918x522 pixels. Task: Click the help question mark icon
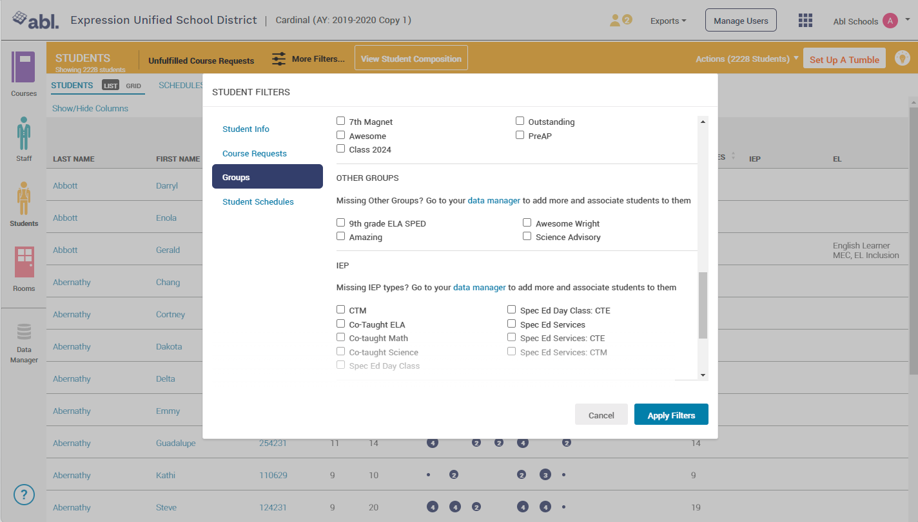[24, 494]
